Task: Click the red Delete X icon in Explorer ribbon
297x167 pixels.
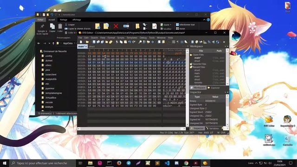Action: [116, 26]
